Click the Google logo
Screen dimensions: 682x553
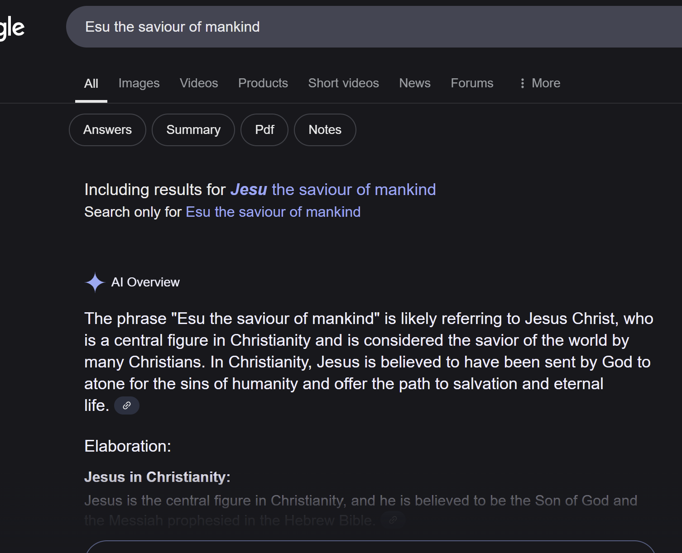point(12,28)
